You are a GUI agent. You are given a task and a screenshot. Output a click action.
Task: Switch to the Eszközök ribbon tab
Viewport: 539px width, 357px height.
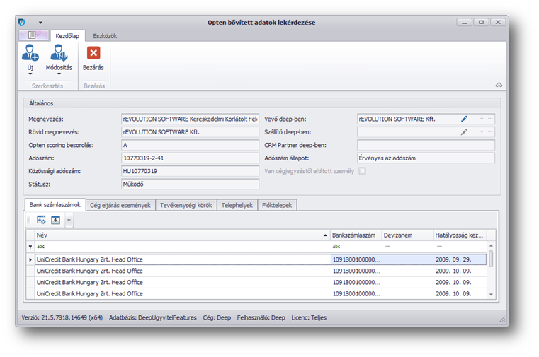[x=105, y=35]
